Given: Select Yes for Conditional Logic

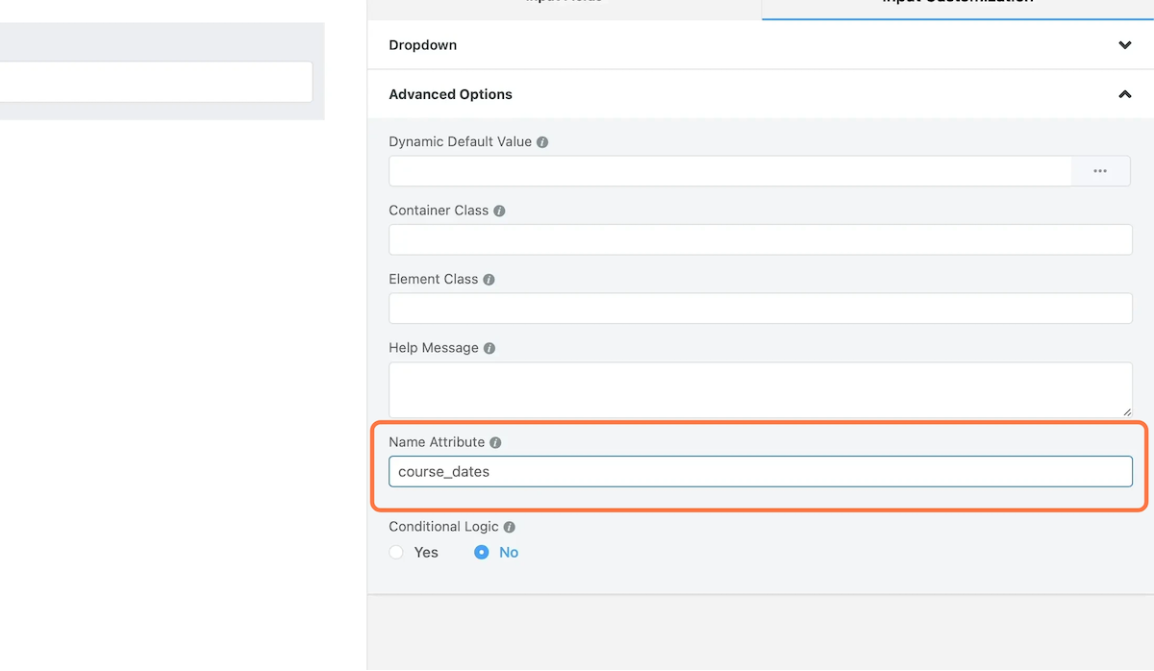Looking at the screenshot, I should point(396,552).
